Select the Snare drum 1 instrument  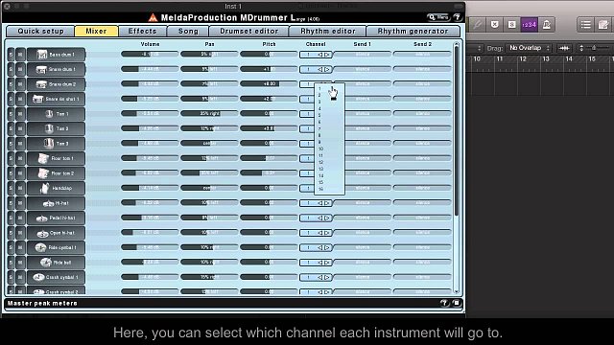pyautogui.click(x=56, y=69)
